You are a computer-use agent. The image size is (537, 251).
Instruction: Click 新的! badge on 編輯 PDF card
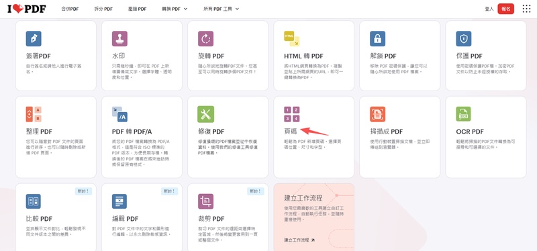coord(170,191)
